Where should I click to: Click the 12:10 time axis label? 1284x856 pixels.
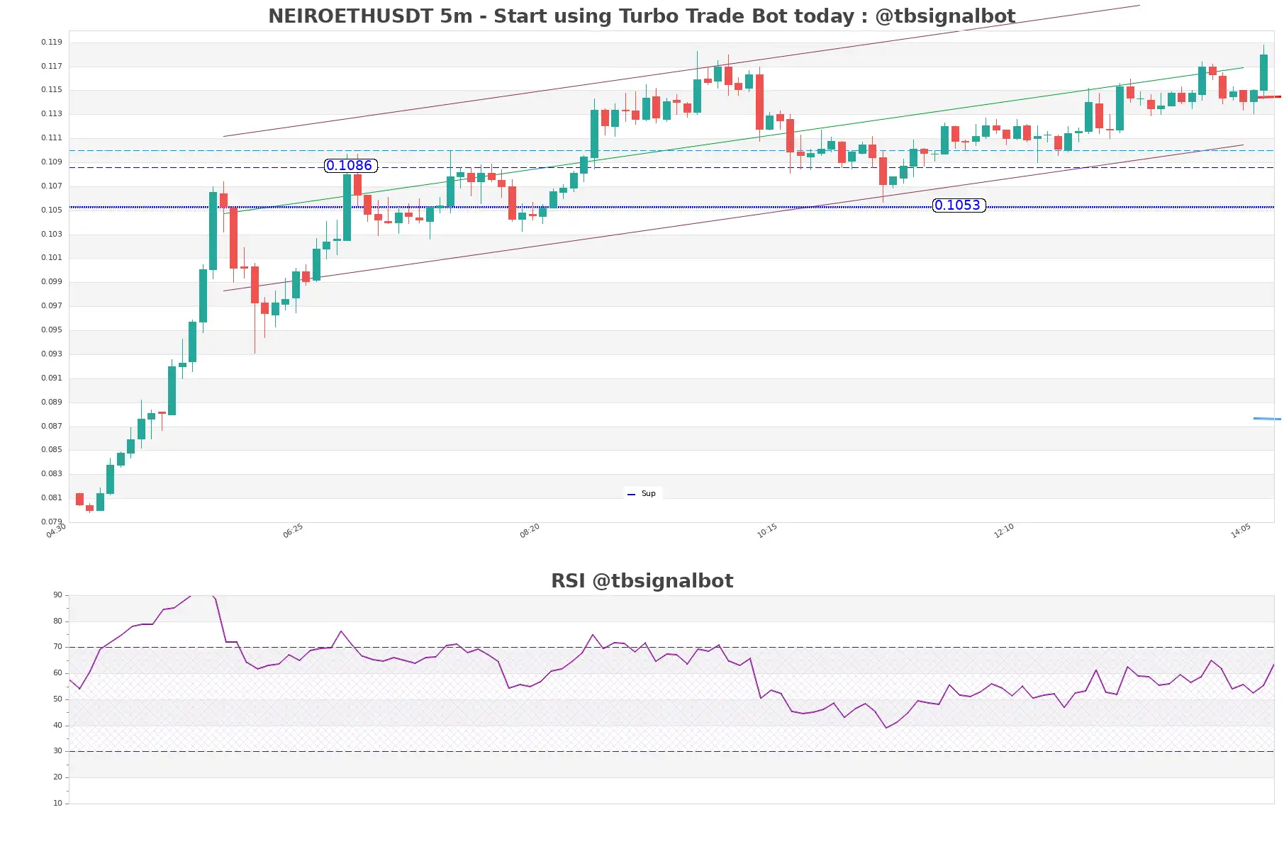[1004, 531]
